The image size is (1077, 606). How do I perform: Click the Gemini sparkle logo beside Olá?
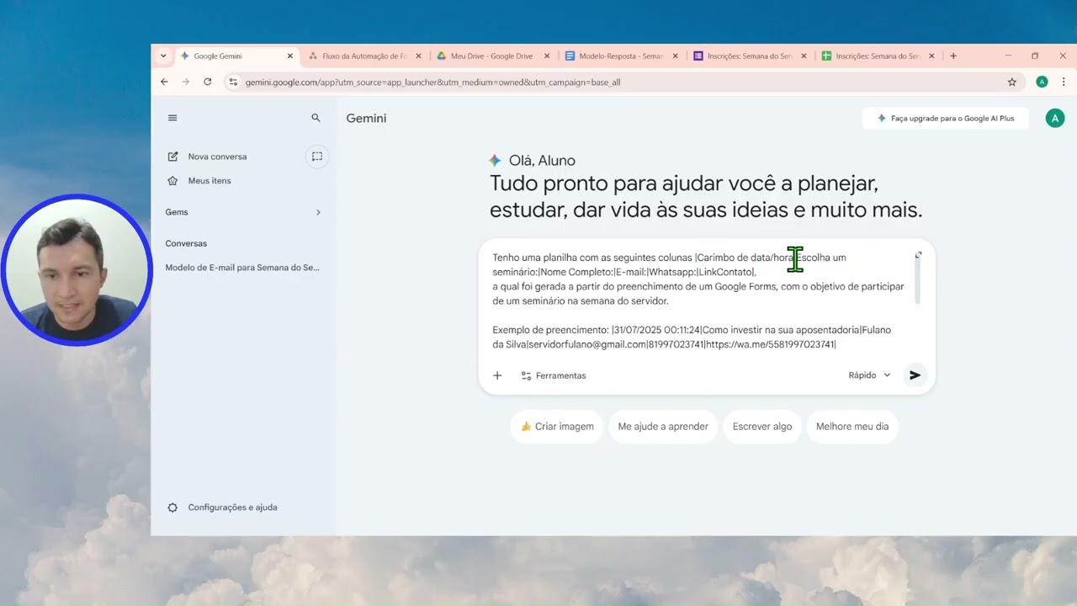click(x=495, y=161)
